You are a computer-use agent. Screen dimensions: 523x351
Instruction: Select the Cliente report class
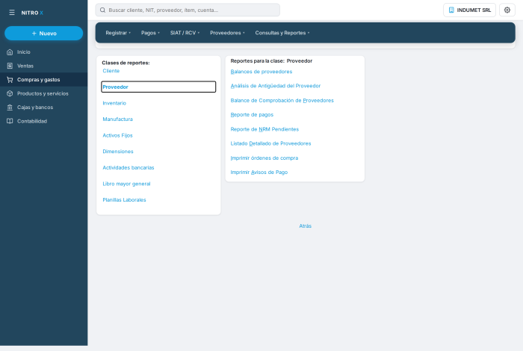[111, 71]
